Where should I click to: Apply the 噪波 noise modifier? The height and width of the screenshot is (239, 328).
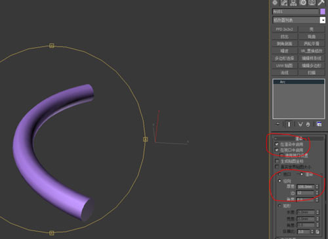(x=285, y=51)
